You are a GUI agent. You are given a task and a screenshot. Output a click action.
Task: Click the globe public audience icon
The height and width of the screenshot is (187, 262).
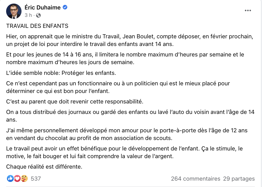(38, 15)
